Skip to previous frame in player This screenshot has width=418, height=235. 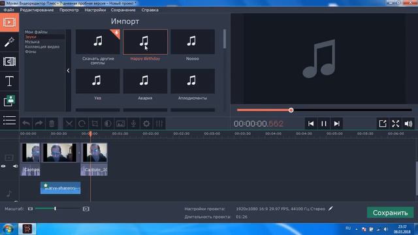click(311, 123)
